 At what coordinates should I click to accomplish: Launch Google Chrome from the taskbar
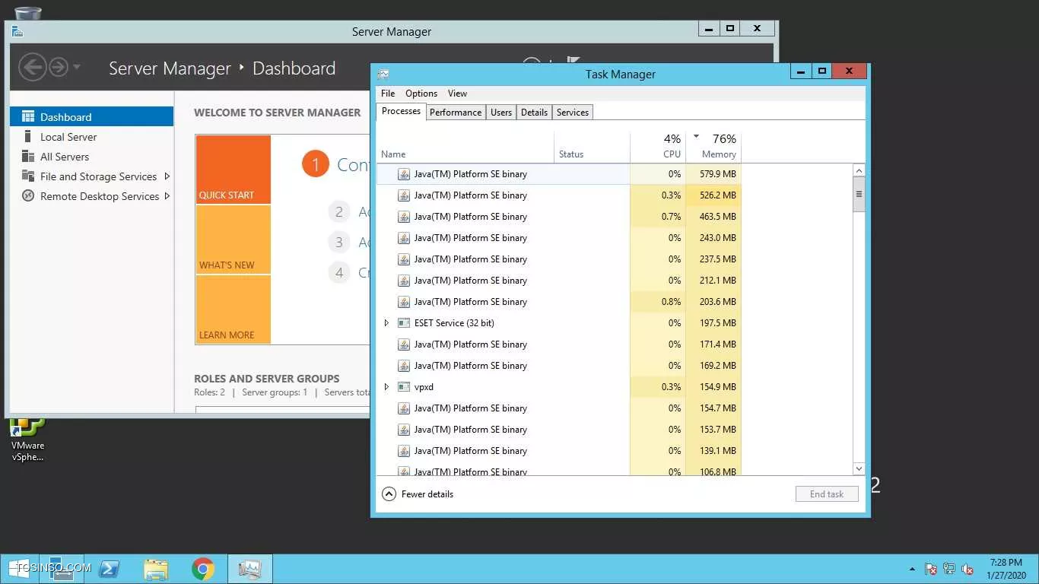[x=202, y=569]
